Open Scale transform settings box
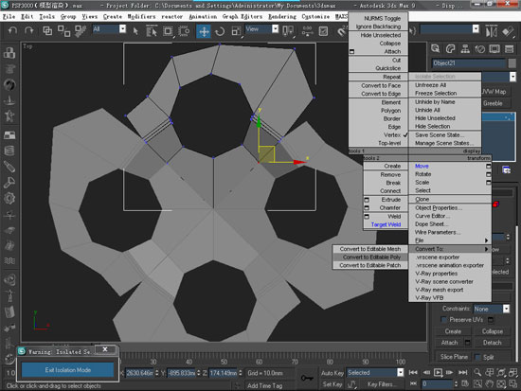Viewport: 521px width, 391px height. [489, 183]
